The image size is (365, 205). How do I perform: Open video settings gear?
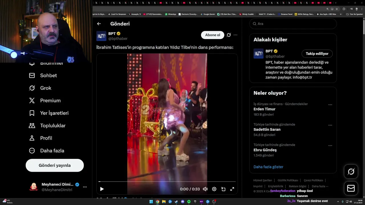pyautogui.click(x=214, y=189)
